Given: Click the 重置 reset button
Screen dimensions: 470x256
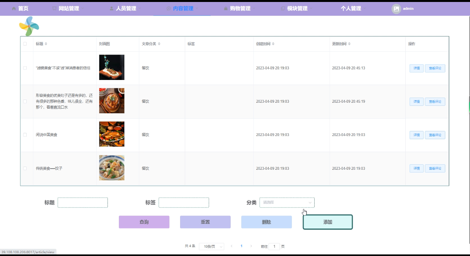Looking at the screenshot, I should (x=205, y=222).
